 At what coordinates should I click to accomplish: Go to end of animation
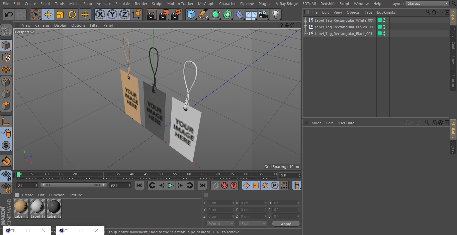click(202, 185)
